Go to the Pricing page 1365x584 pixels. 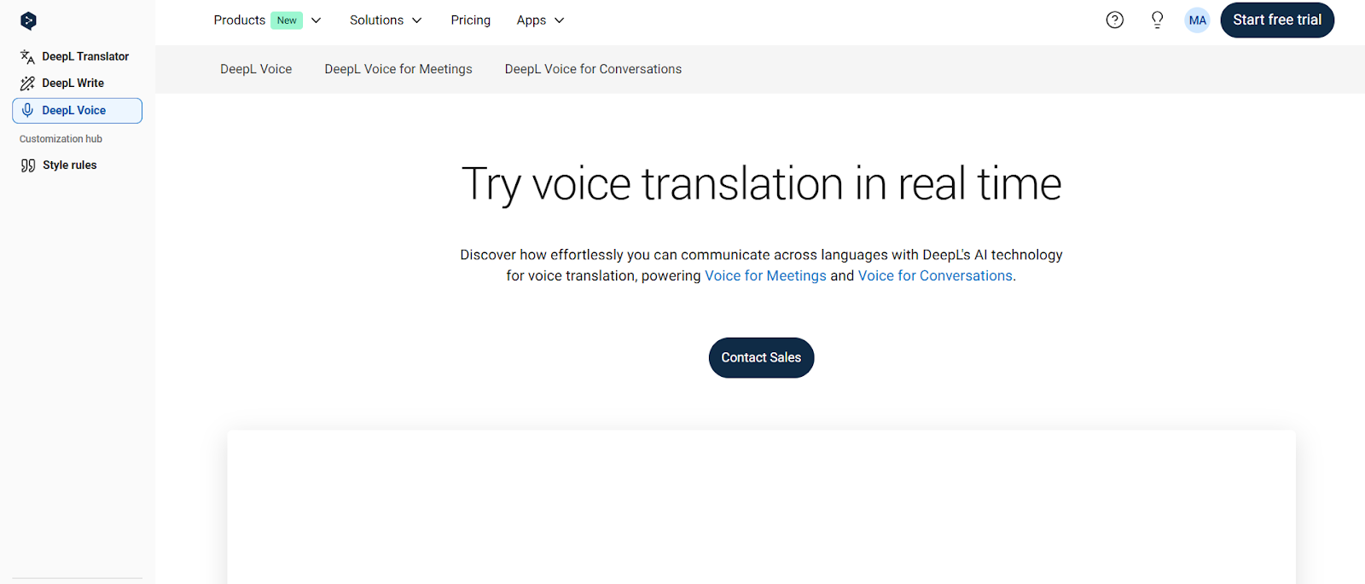point(471,20)
